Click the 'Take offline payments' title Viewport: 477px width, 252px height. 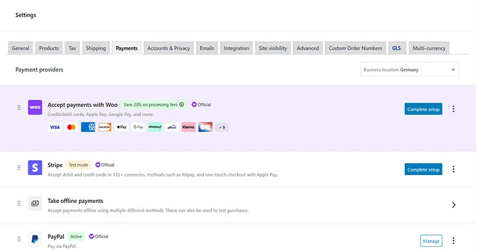[x=75, y=200]
